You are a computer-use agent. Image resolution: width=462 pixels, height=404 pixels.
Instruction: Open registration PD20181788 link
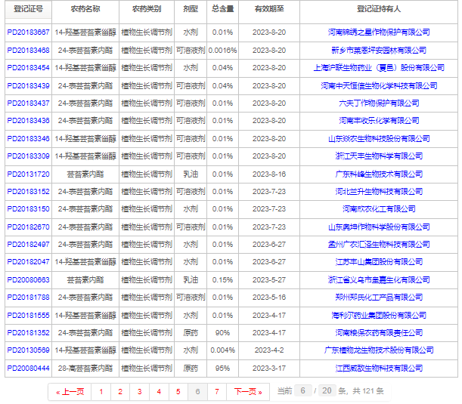[28, 298]
